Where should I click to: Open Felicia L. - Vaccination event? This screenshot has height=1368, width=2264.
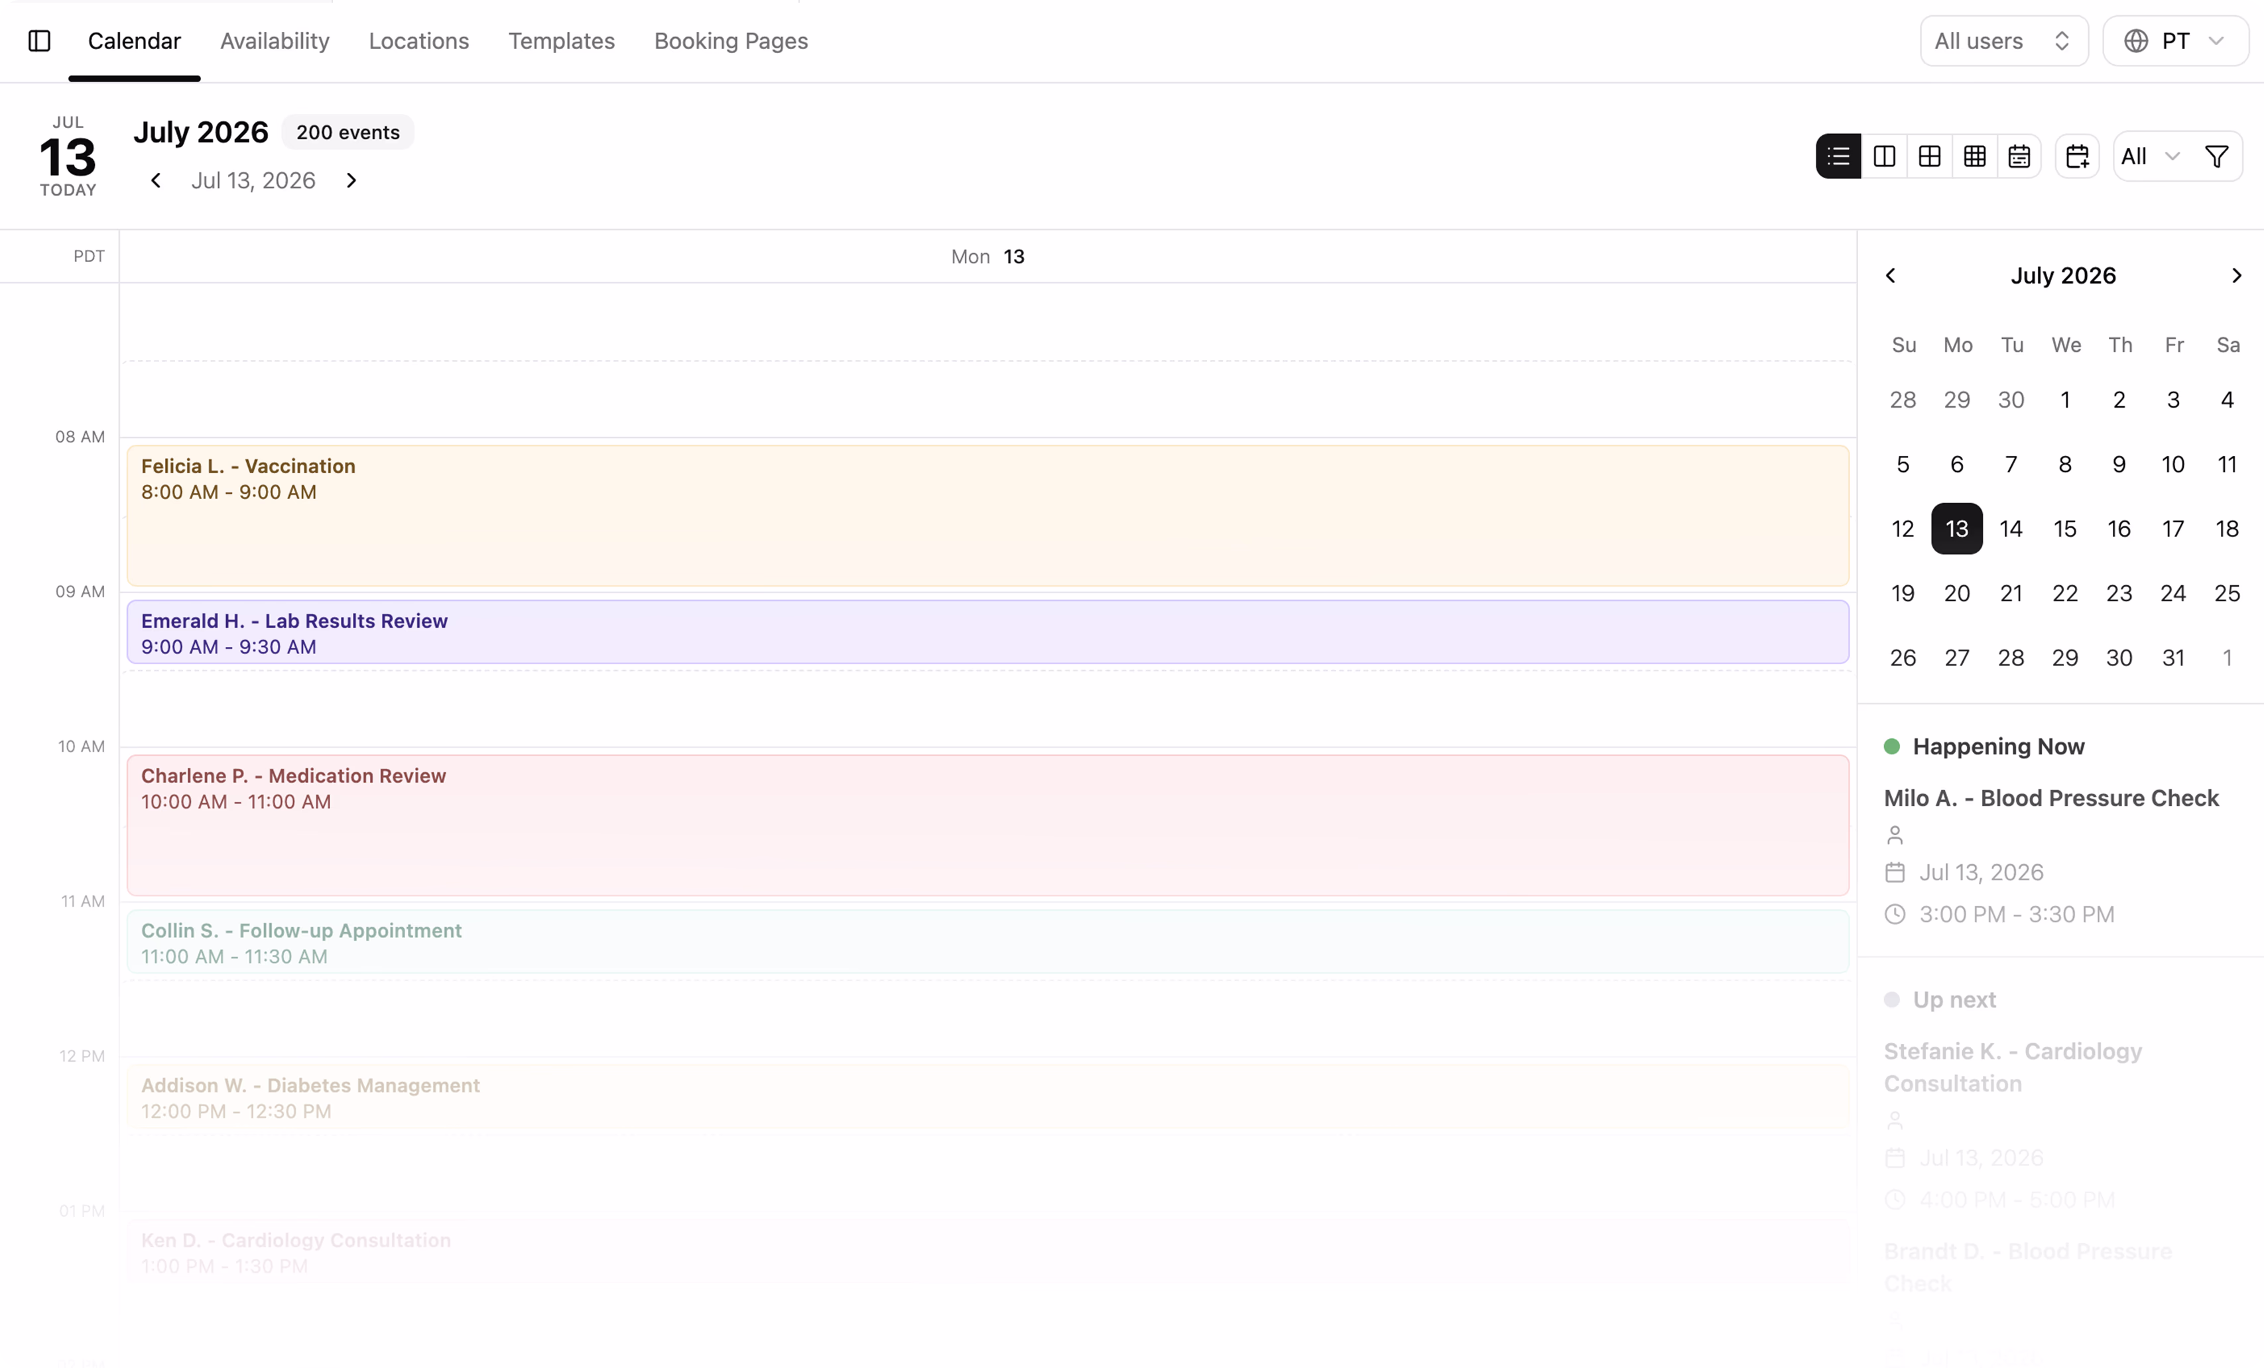[987, 515]
